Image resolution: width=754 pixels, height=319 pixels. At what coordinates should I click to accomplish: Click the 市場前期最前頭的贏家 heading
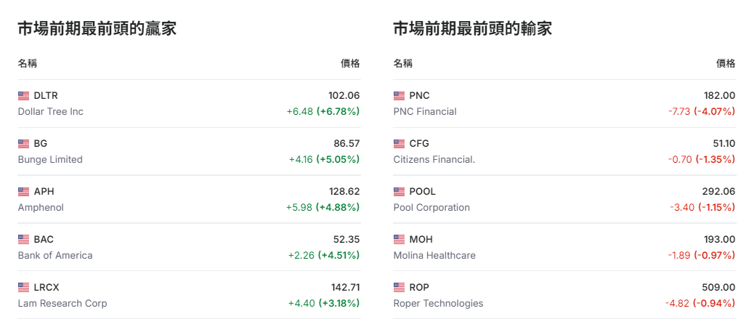point(97,29)
